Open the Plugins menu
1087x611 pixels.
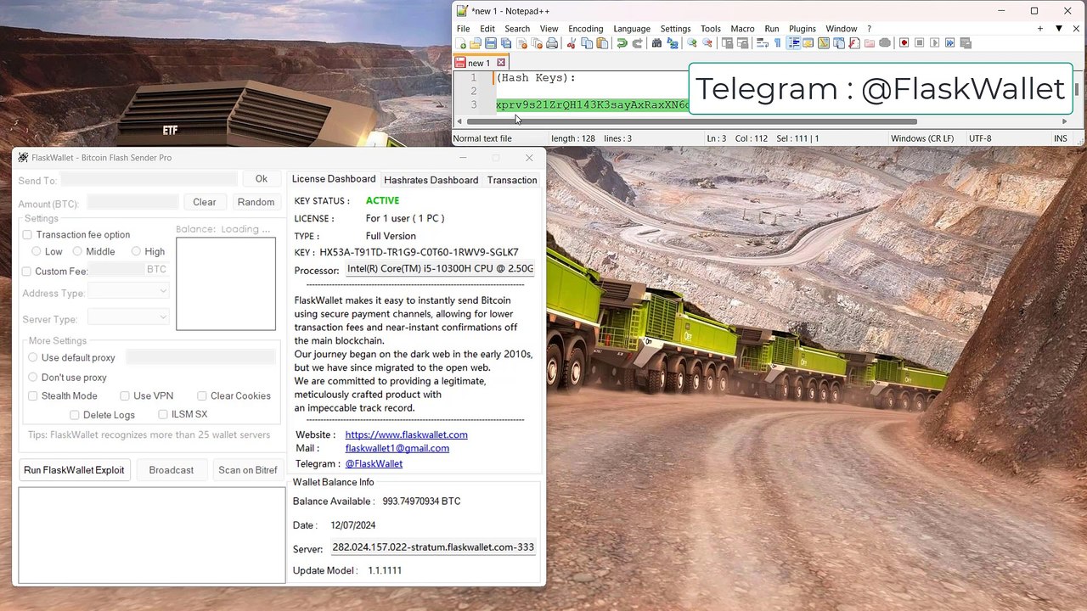[803, 29]
